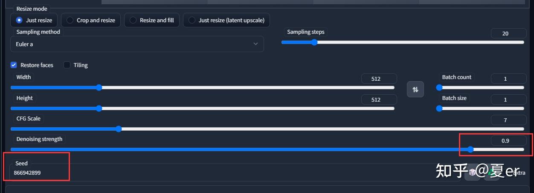Click the CFG Scale slider handle
Viewport: 534px width, 193px height.
point(119,129)
